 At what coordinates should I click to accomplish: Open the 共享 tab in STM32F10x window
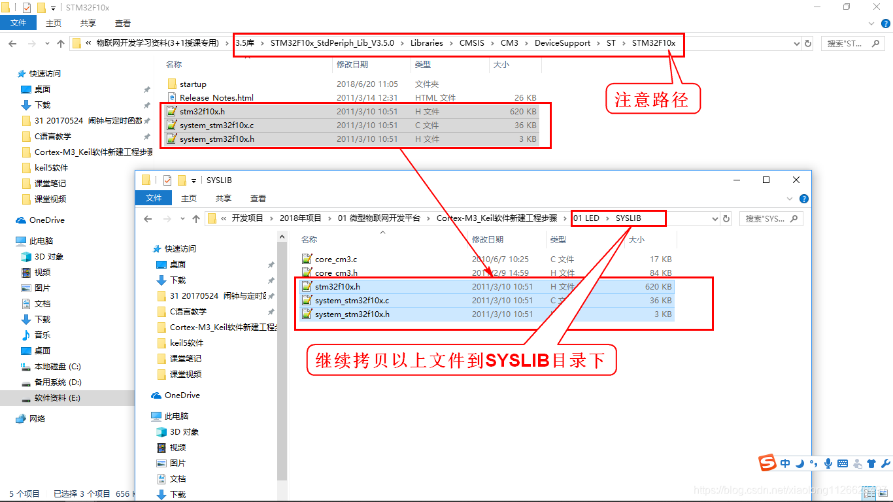pos(88,23)
